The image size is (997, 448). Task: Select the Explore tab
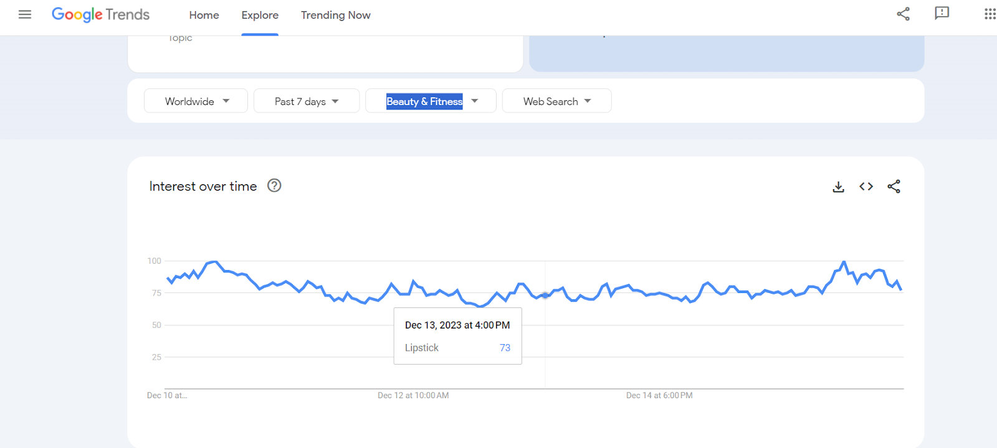tap(260, 15)
